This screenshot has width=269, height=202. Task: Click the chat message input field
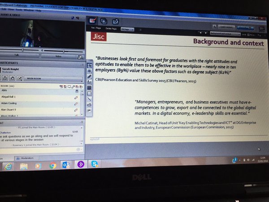[x=38, y=149]
